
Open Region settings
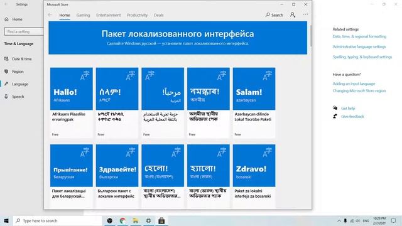tap(18, 72)
